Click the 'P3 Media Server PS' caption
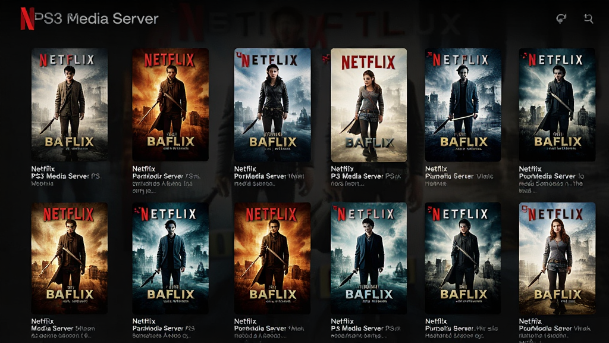Screen dimensions: 609x343 tap(366, 176)
